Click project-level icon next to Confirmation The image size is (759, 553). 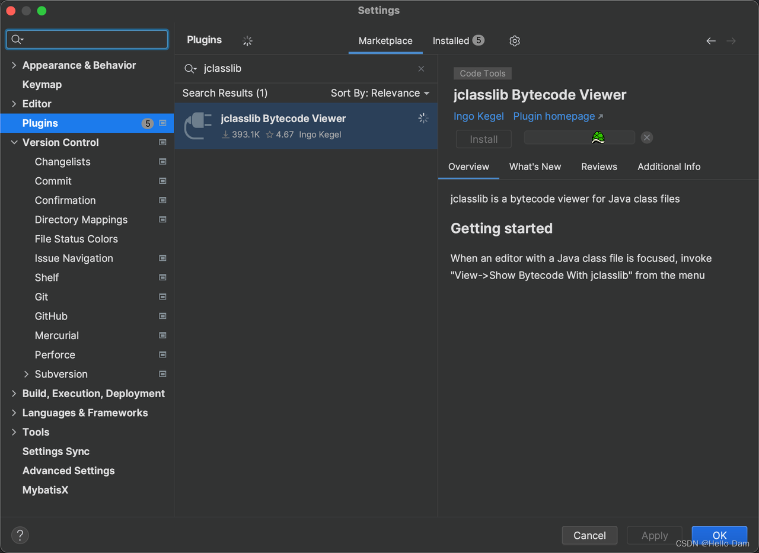pos(162,200)
